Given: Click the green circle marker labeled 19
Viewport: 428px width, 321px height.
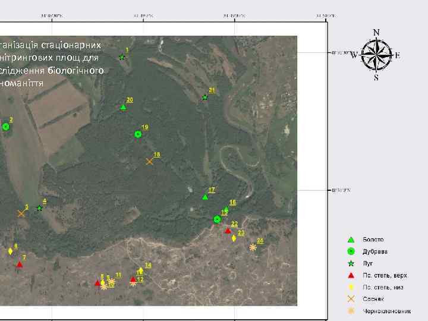Looking at the screenshot, I should (138, 134).
